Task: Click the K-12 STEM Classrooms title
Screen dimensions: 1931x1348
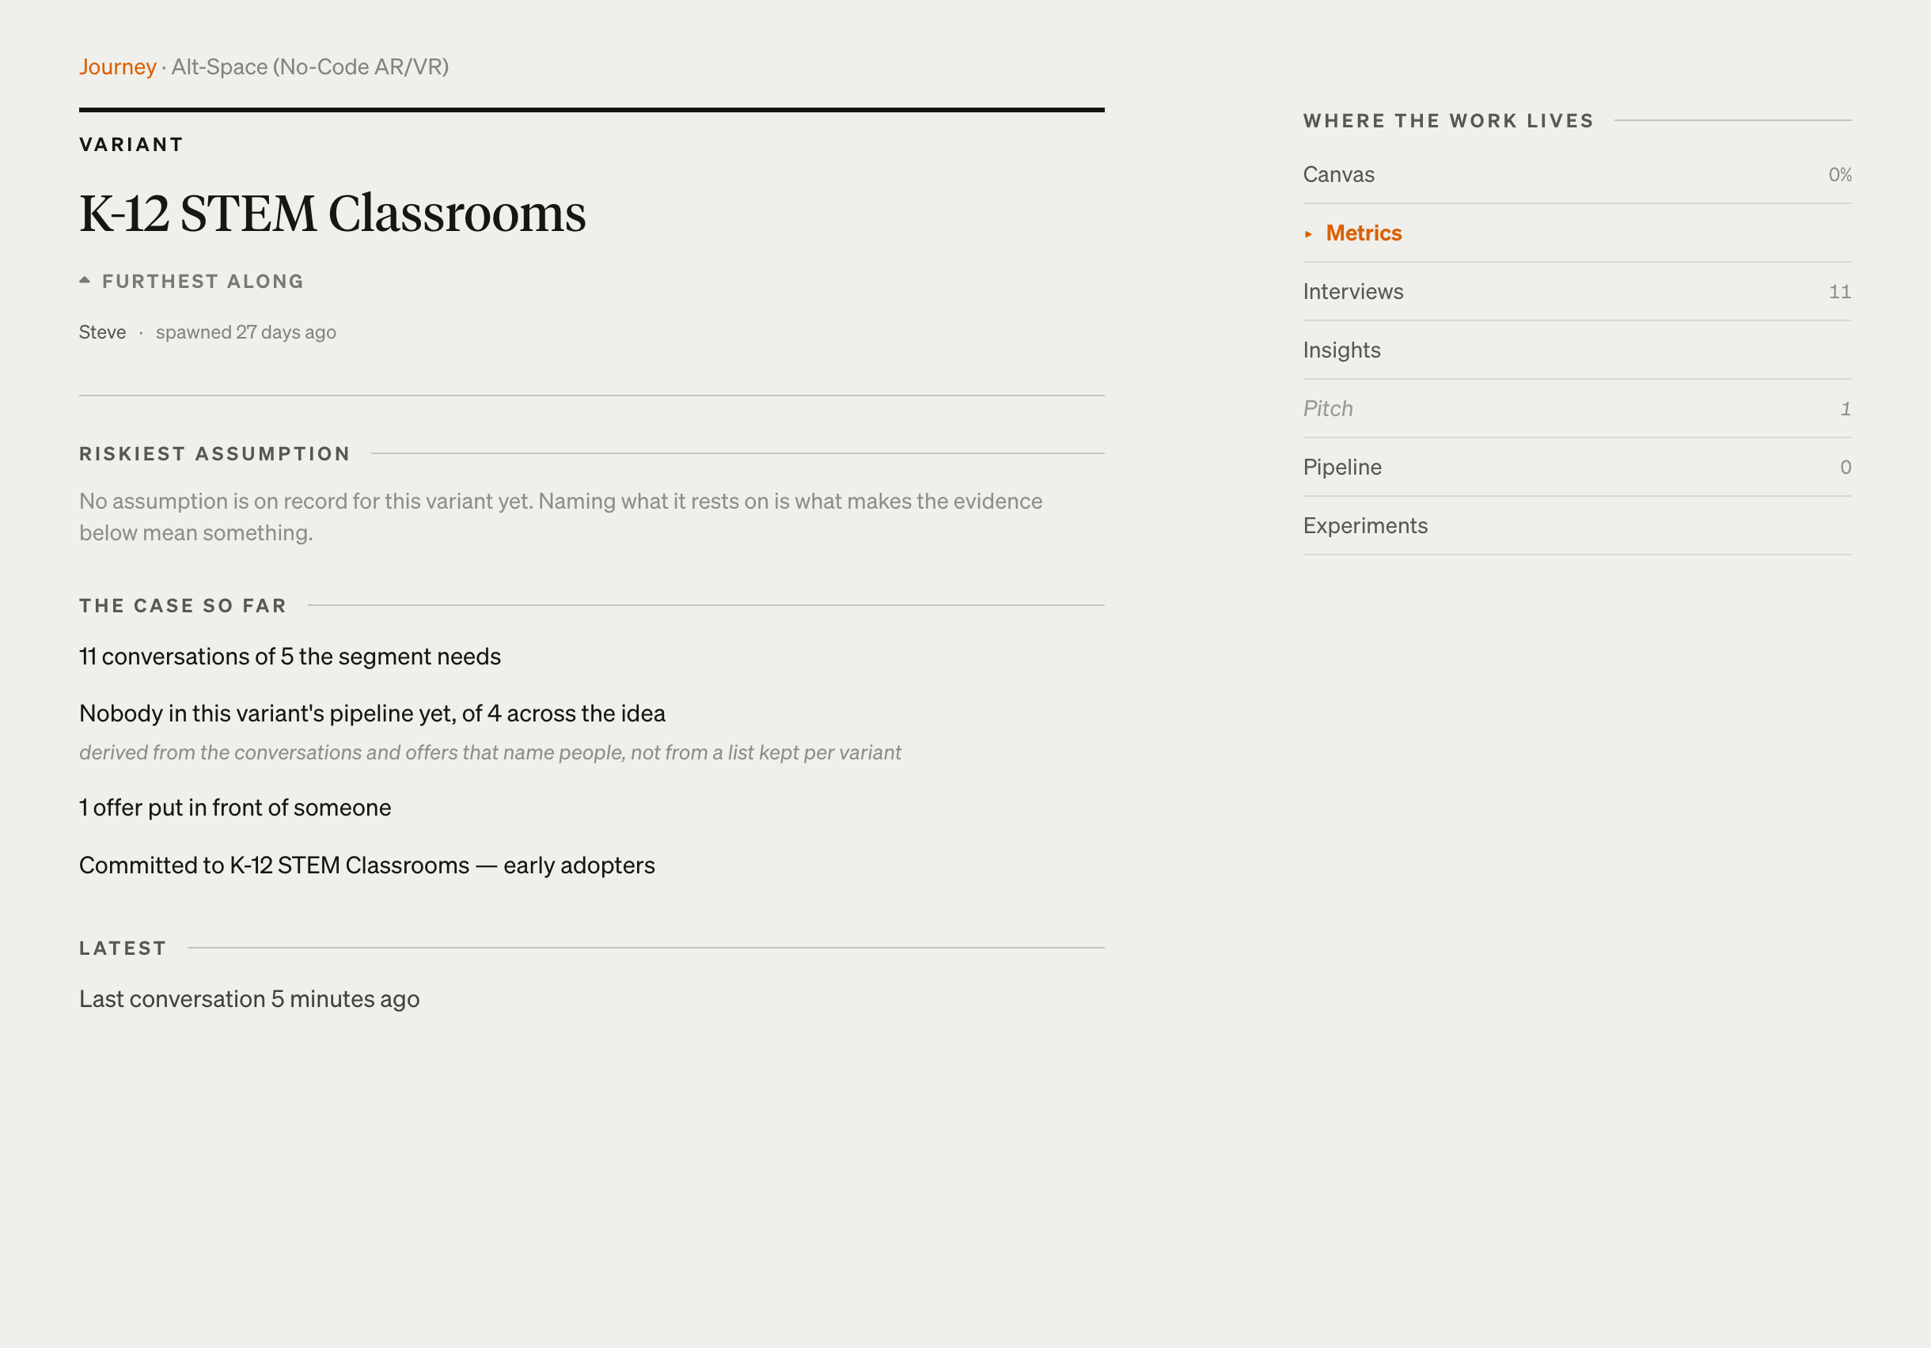Action: 332,214
